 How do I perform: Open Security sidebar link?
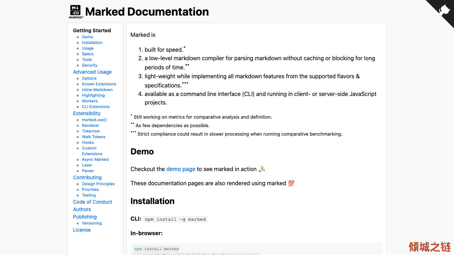90,65
